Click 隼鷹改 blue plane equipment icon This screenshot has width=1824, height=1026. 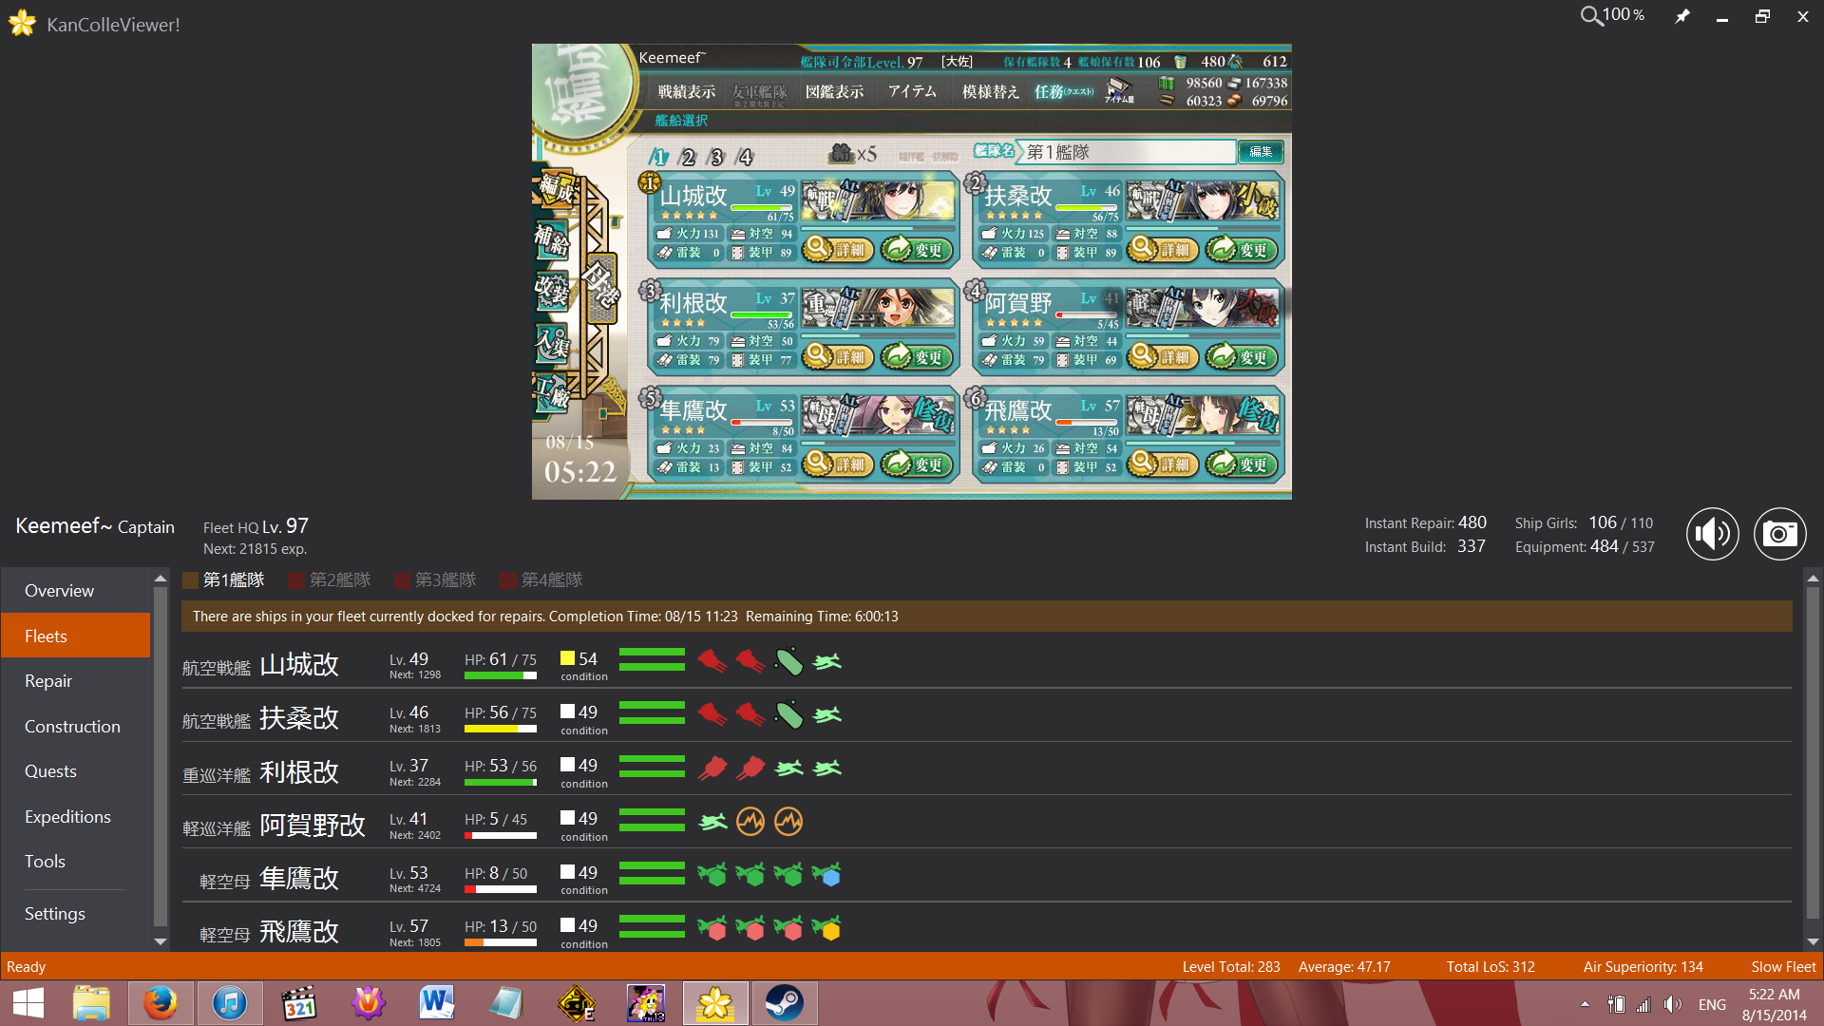pyautogui.click(x=826, y=874)
